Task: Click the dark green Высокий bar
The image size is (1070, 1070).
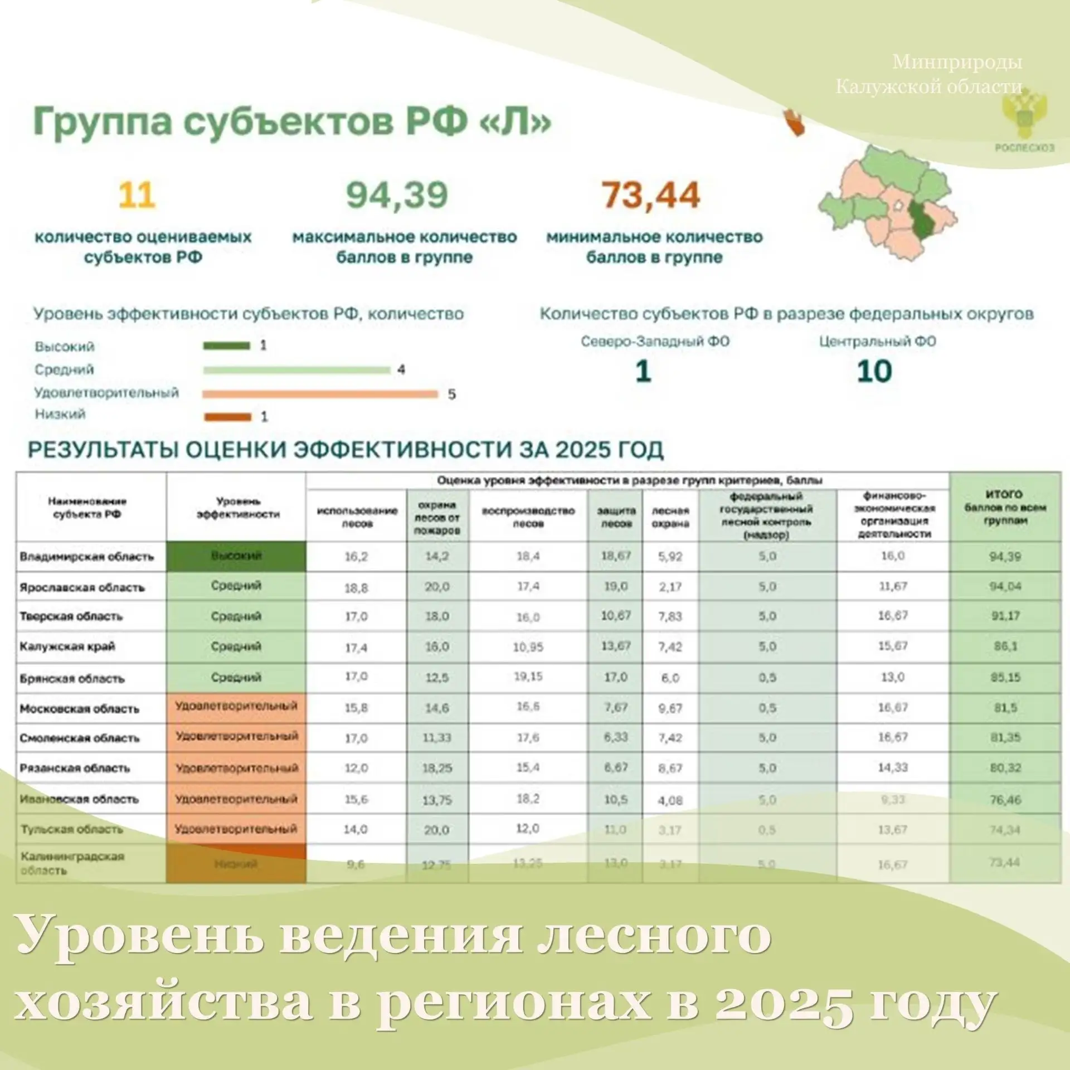Action: pos(226,346)
